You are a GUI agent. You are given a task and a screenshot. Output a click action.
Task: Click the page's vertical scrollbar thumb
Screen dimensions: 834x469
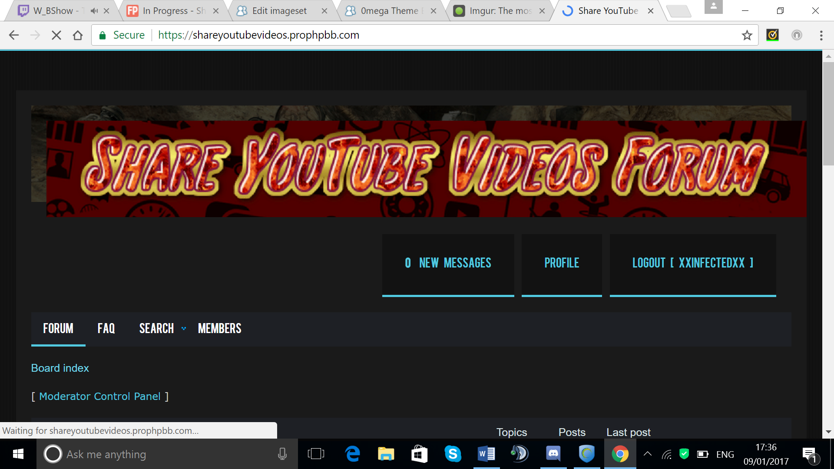pos(828,114)
